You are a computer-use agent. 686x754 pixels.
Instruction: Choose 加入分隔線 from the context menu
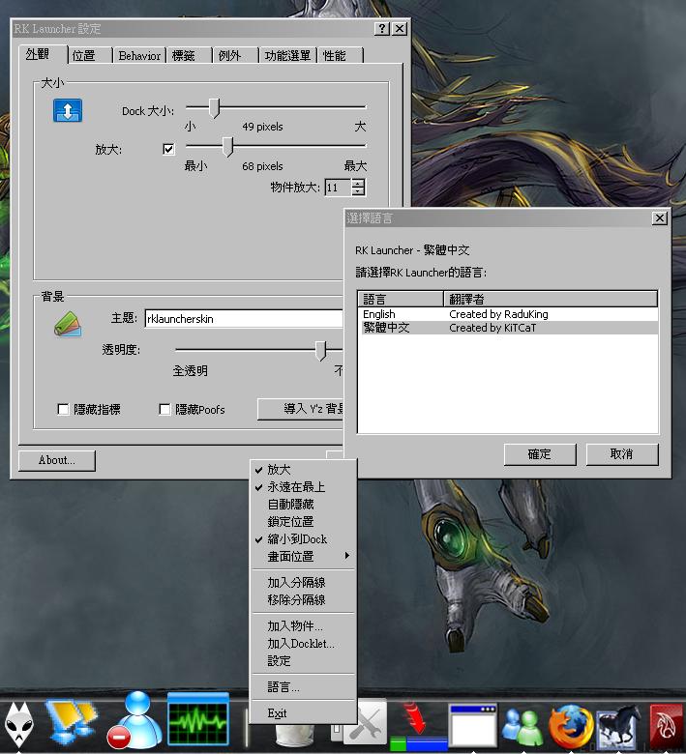click(304, 582)
